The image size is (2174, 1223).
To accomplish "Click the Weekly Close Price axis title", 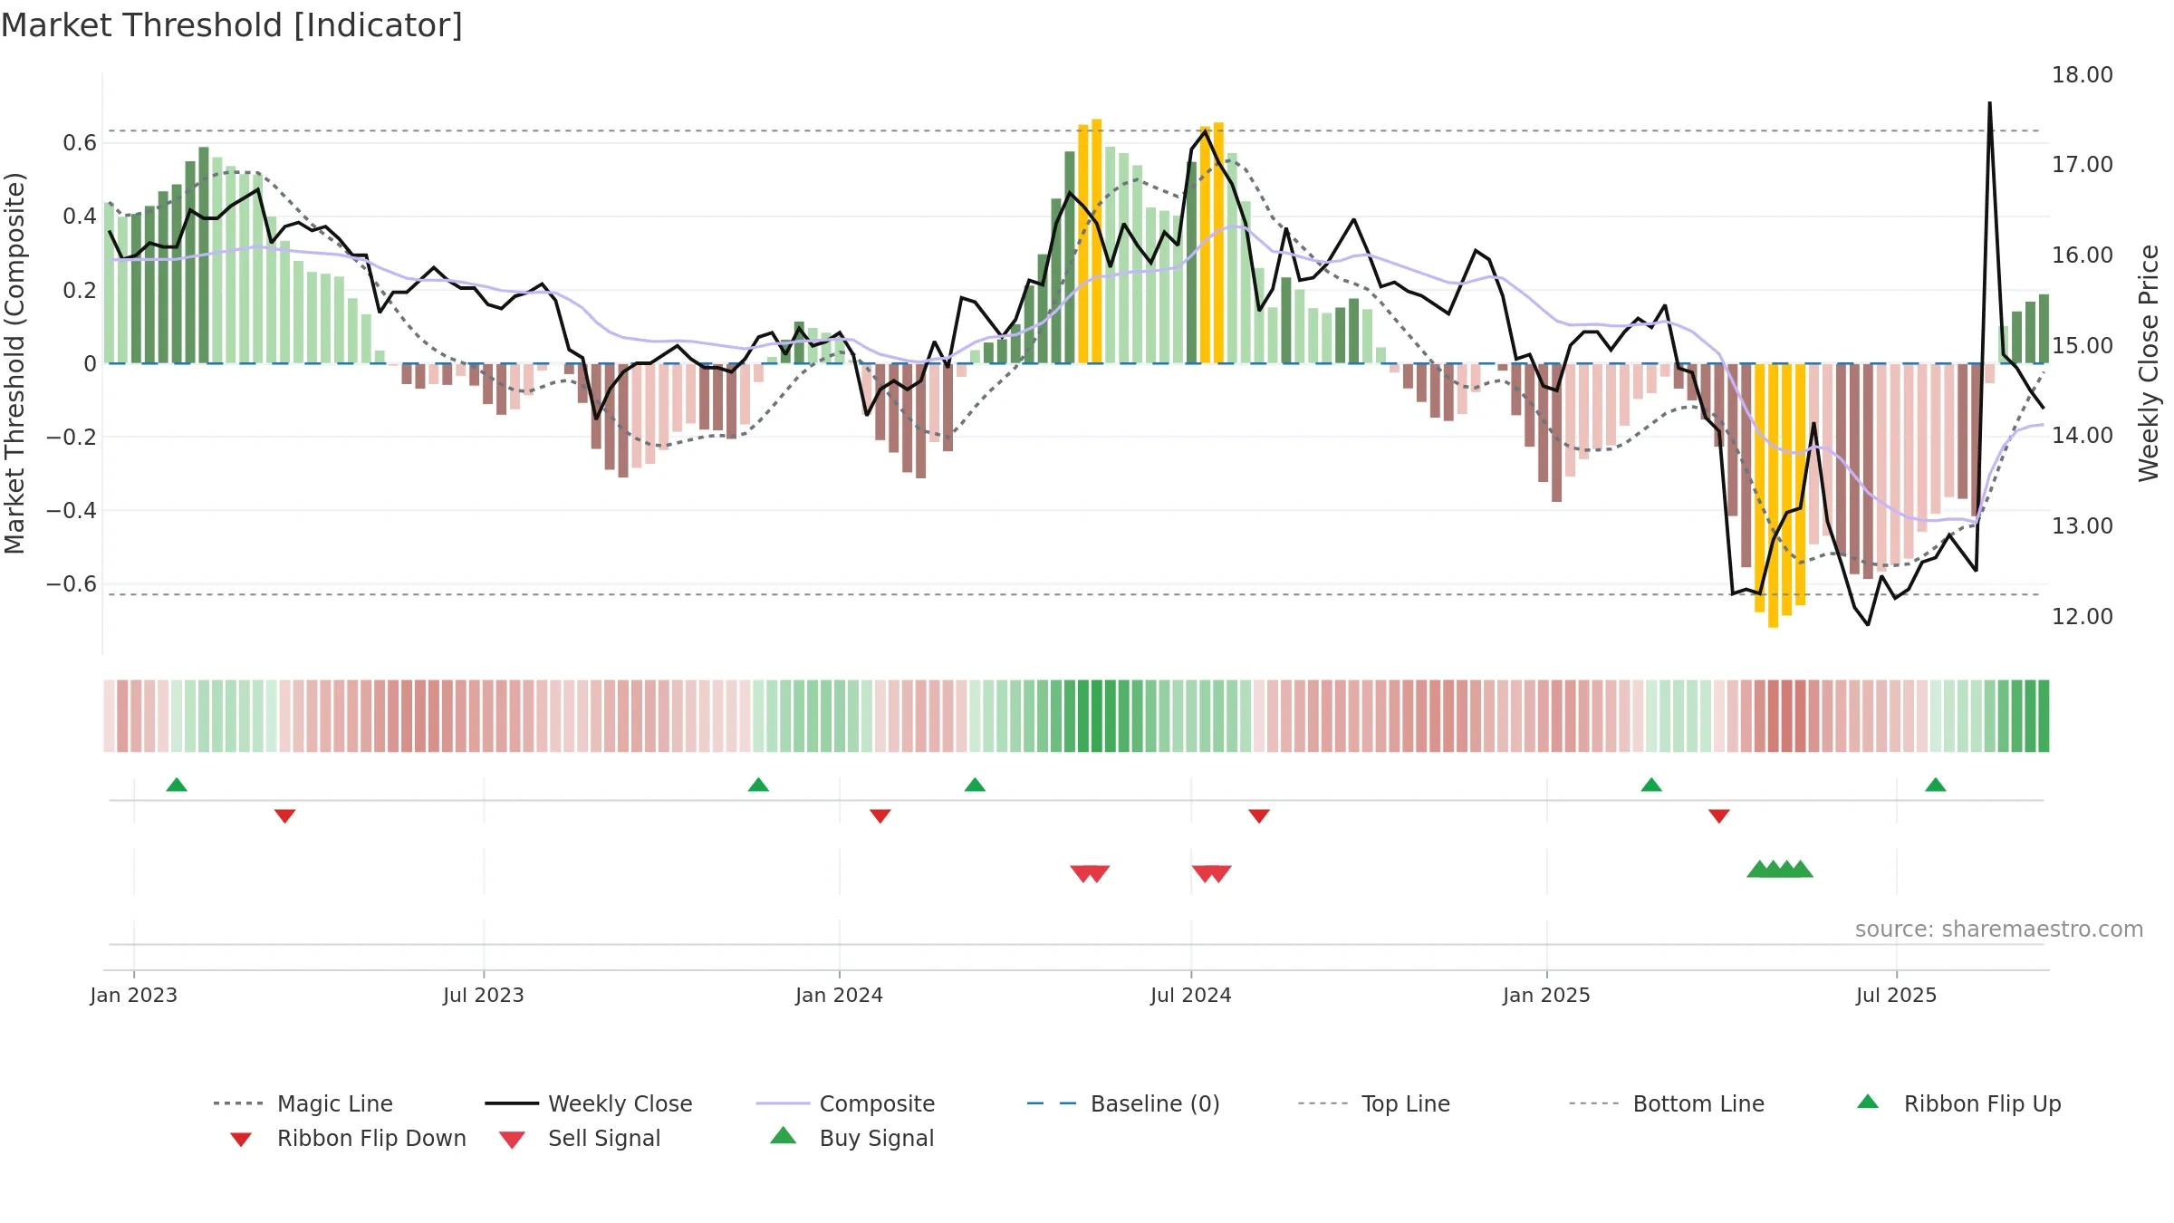I will pyautogui.click(x=2149, y=363).
